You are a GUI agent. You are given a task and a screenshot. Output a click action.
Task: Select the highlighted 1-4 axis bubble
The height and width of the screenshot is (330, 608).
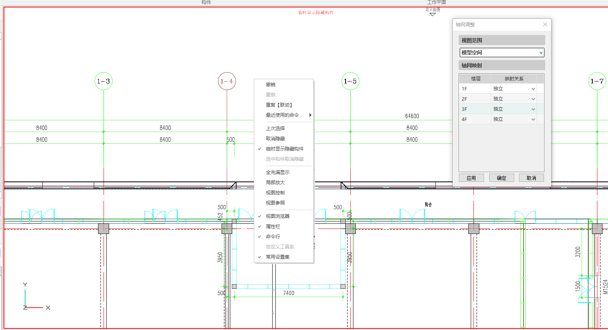coord(227,81)
